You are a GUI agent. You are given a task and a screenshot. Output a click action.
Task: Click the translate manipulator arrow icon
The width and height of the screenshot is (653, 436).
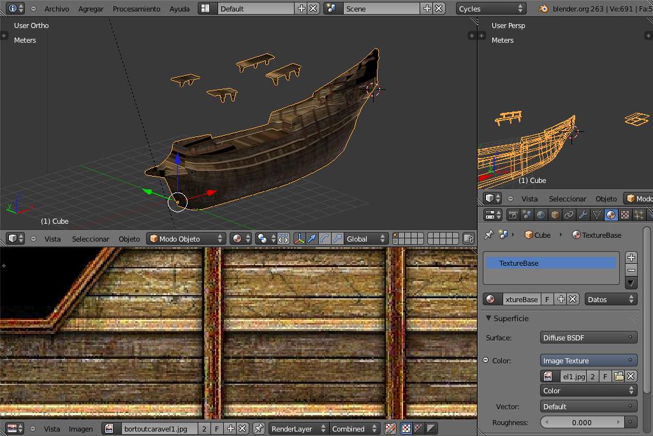312,238
